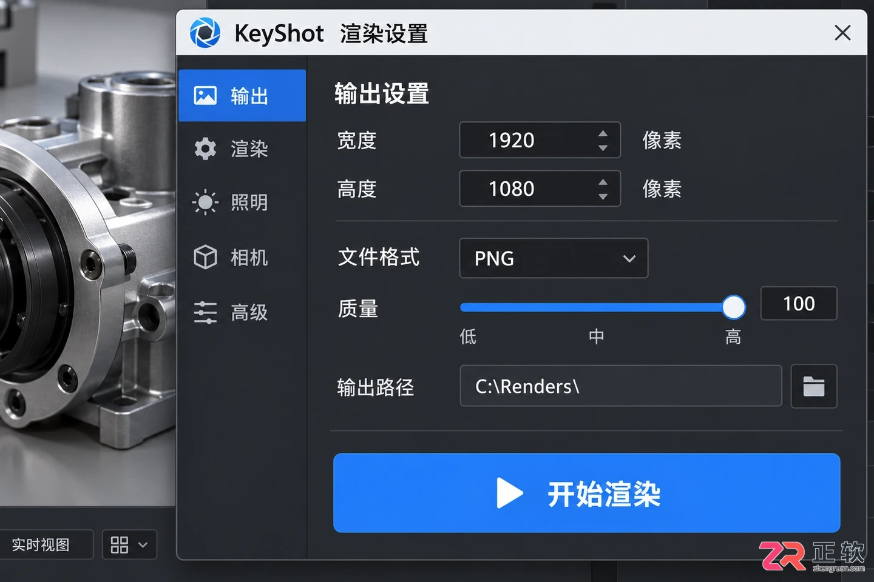Click the 输出设置 heading

point(382,94)
